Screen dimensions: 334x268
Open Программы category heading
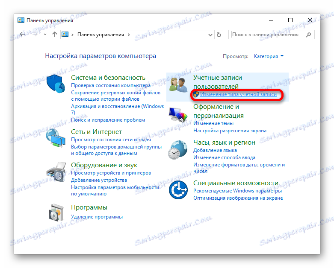coord(89,207)
